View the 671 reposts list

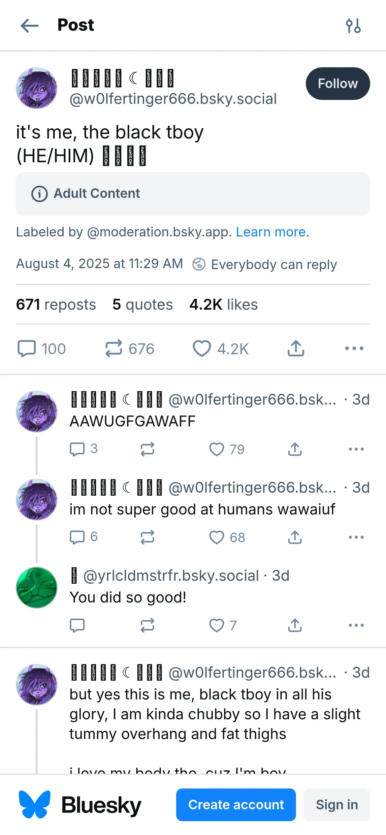tap(56, 304)
